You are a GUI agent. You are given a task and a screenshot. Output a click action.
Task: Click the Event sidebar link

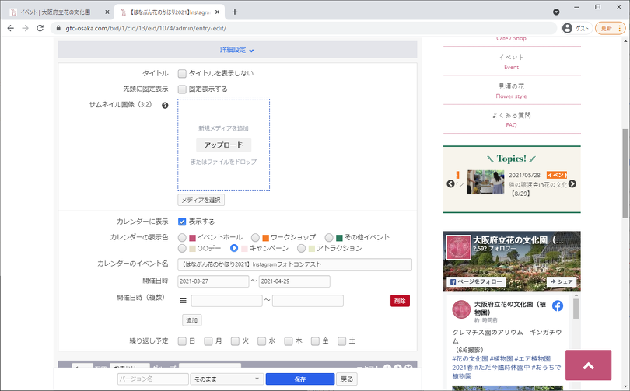coord(511,67)
